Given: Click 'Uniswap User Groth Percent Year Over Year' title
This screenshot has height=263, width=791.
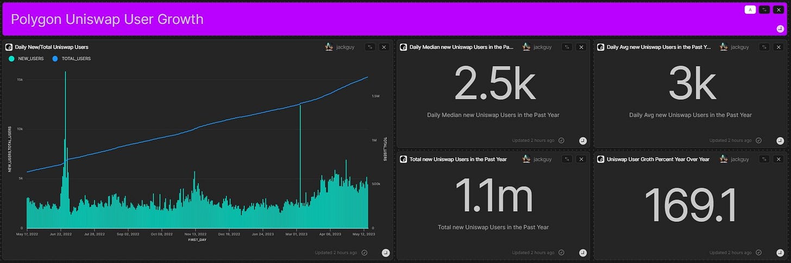Looking at the screenshot, I should 658,159.
